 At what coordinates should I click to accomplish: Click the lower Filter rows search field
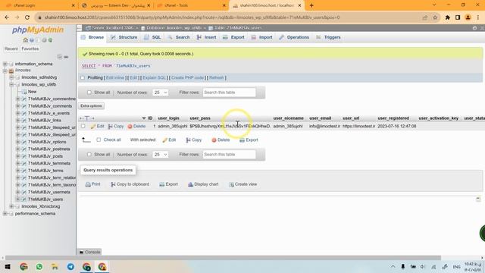(x=229, y=155)
